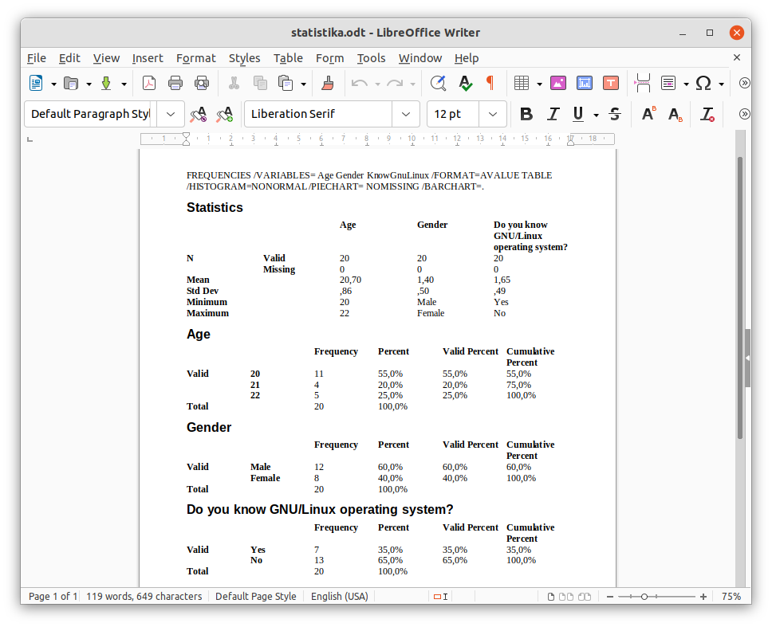Viewport: 772px width, 627px height.
Task: Expand the Special Character dropdown arrow
Action: pos(721,84)
